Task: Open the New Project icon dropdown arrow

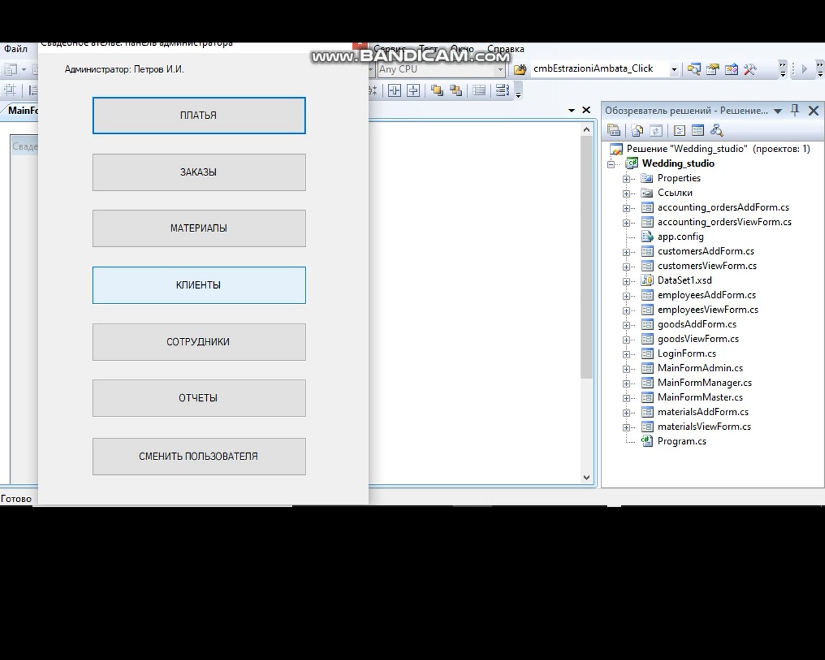Action: (24, 70)
